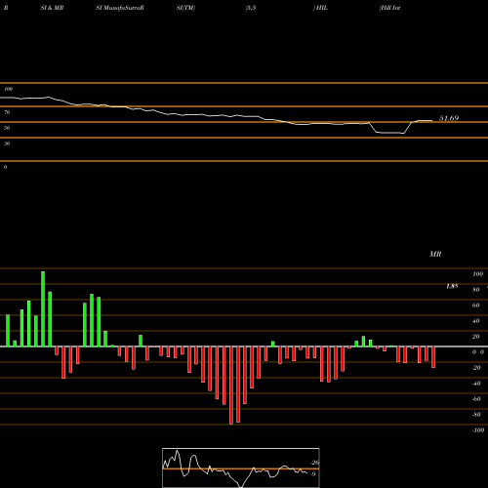
Task: Click the RSI axis label 100 on left
Action: [8, 89]
